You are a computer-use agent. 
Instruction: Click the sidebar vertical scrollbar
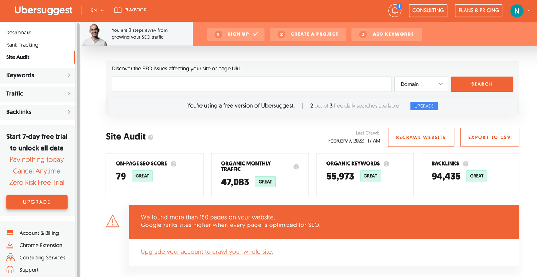(78, 149)
